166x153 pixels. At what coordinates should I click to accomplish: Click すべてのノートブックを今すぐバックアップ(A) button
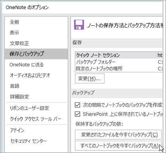(x=118, y=146)
